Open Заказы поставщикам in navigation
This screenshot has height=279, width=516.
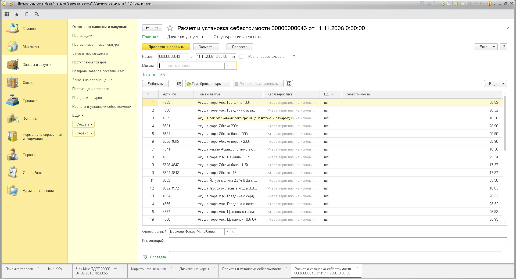pos(90,53)
